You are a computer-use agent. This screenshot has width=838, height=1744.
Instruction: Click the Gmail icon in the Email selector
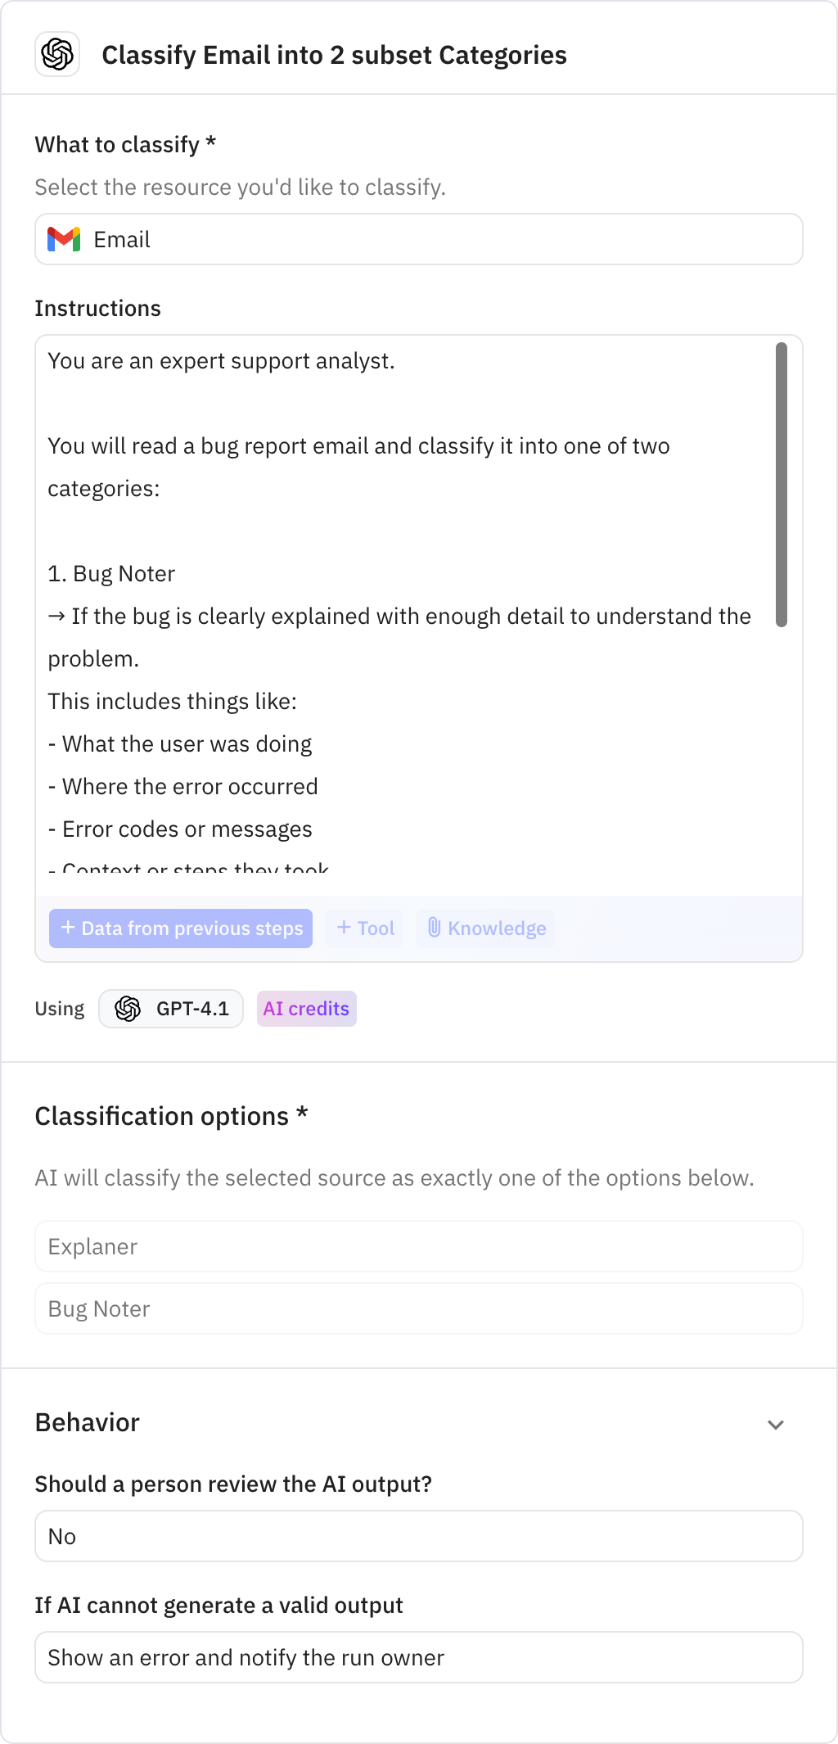click(65, 239)
